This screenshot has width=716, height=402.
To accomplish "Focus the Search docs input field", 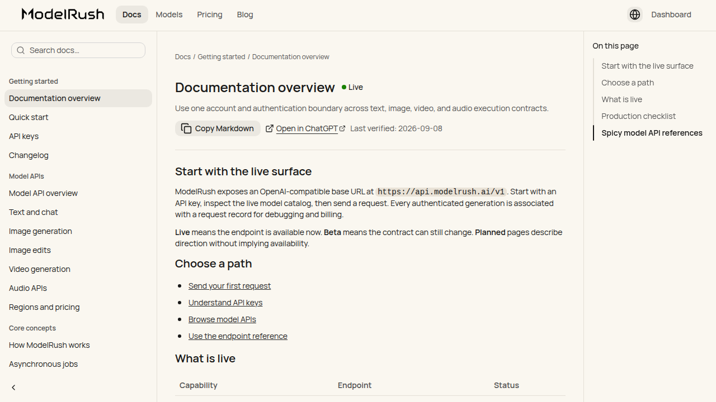I will tap(78, 50).
